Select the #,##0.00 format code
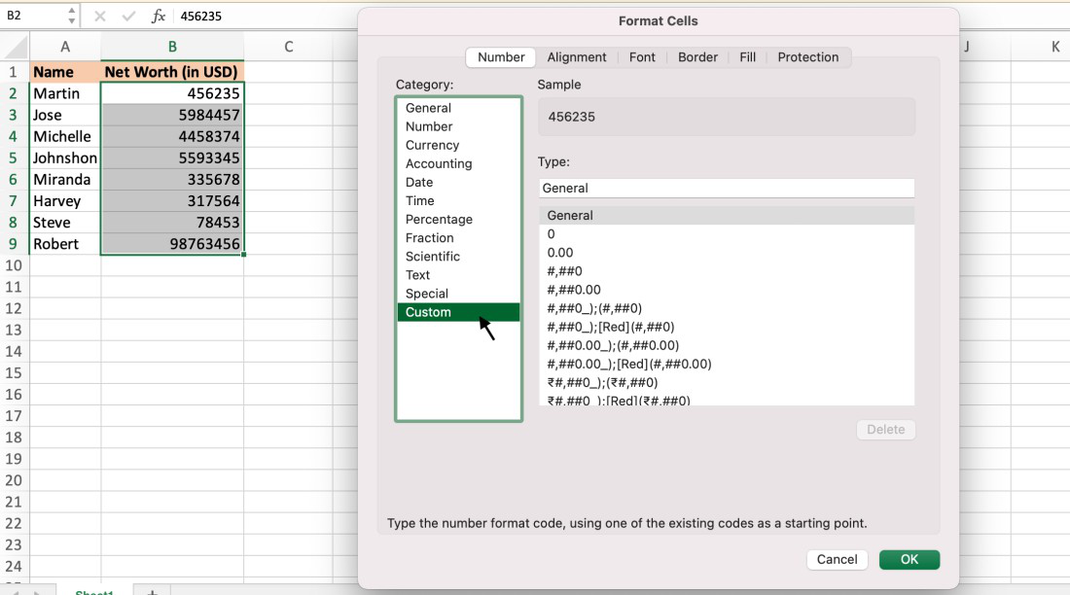Viewport: 1070px width, 595px height. [x=574, y=290]
